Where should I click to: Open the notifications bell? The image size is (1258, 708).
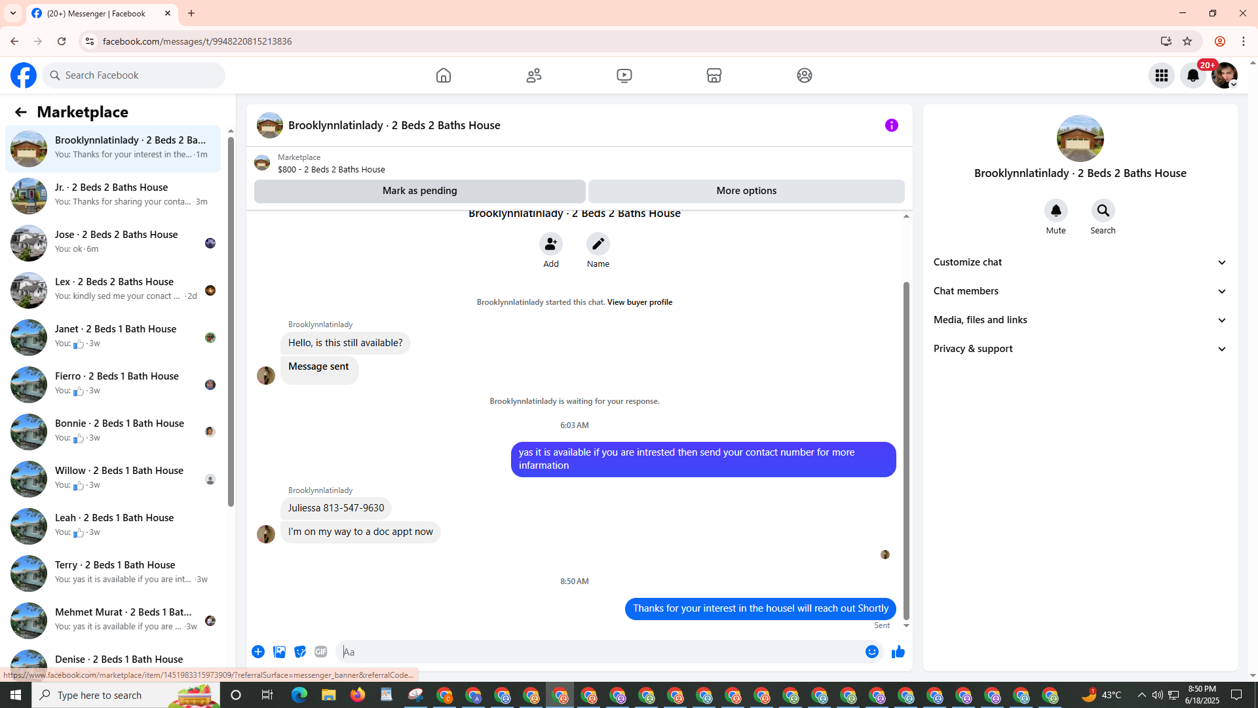1193,75
